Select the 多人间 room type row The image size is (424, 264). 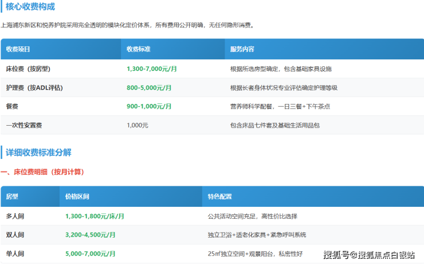point(15,217)
